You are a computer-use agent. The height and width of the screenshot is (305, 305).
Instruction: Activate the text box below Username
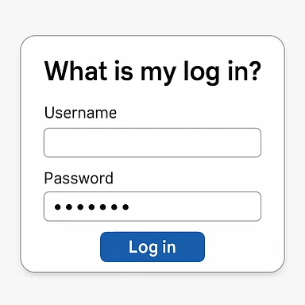[152, 142]
